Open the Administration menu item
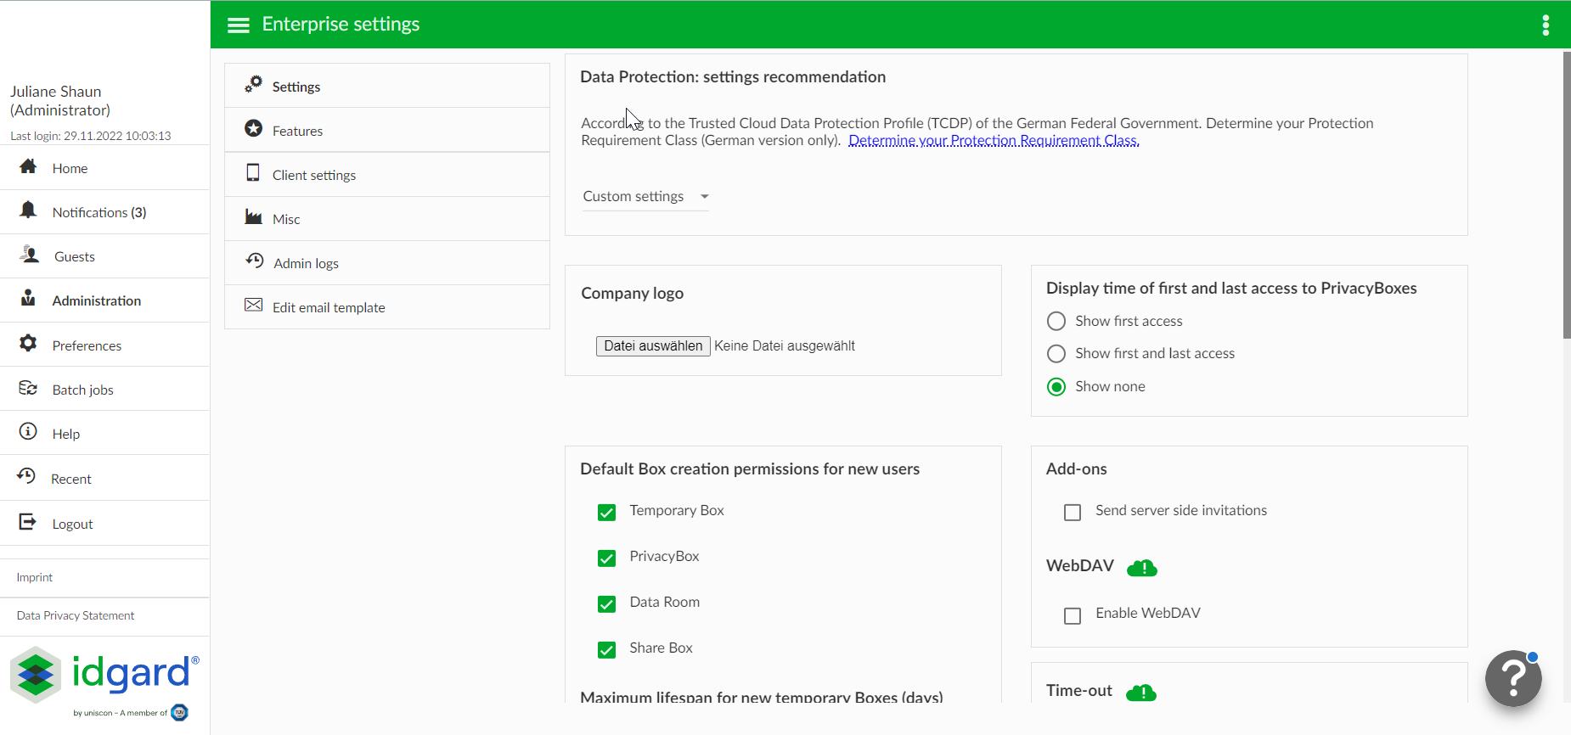Image resolution: width=1571 pixels, height=735 pixels. tap(97, 300)
